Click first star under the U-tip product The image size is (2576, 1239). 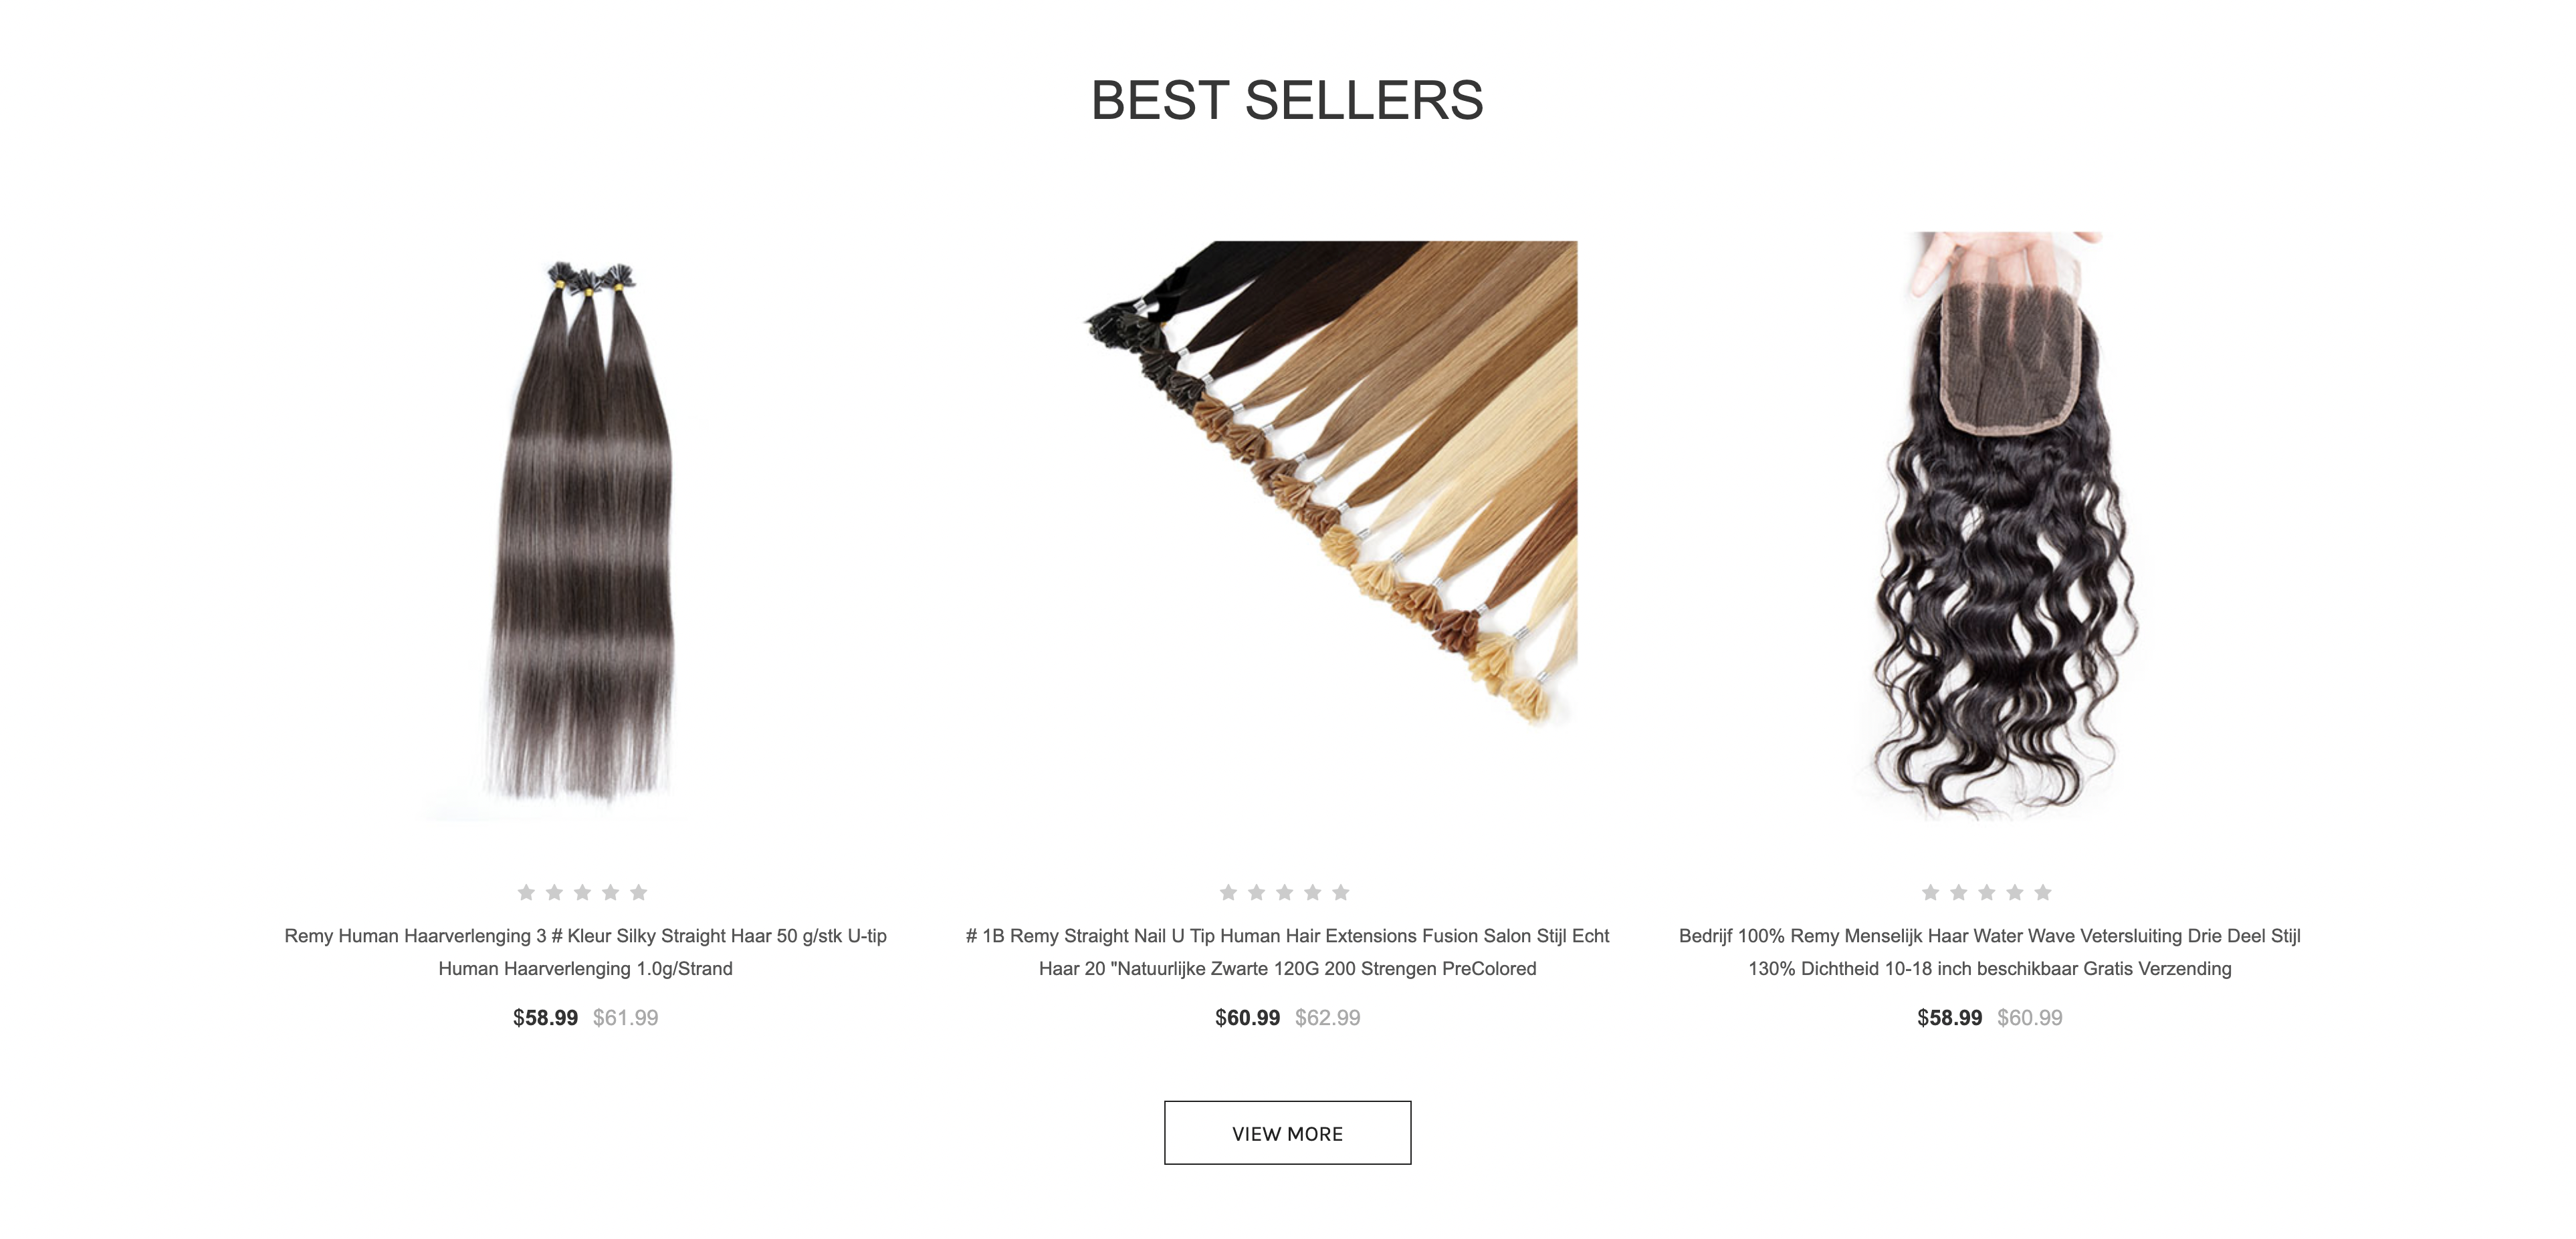pyautogui.click(x=526, y=892)
